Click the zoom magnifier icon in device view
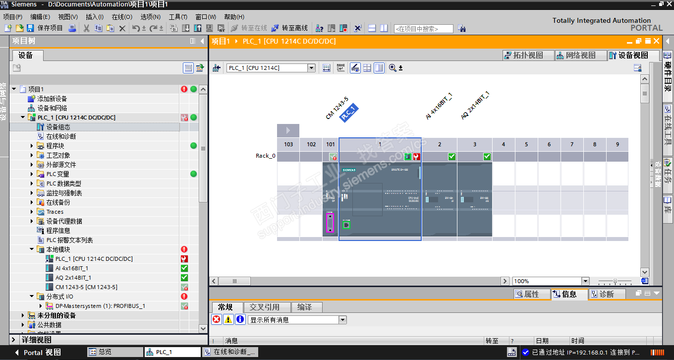 pyautogui.click(x=393, y=68)
